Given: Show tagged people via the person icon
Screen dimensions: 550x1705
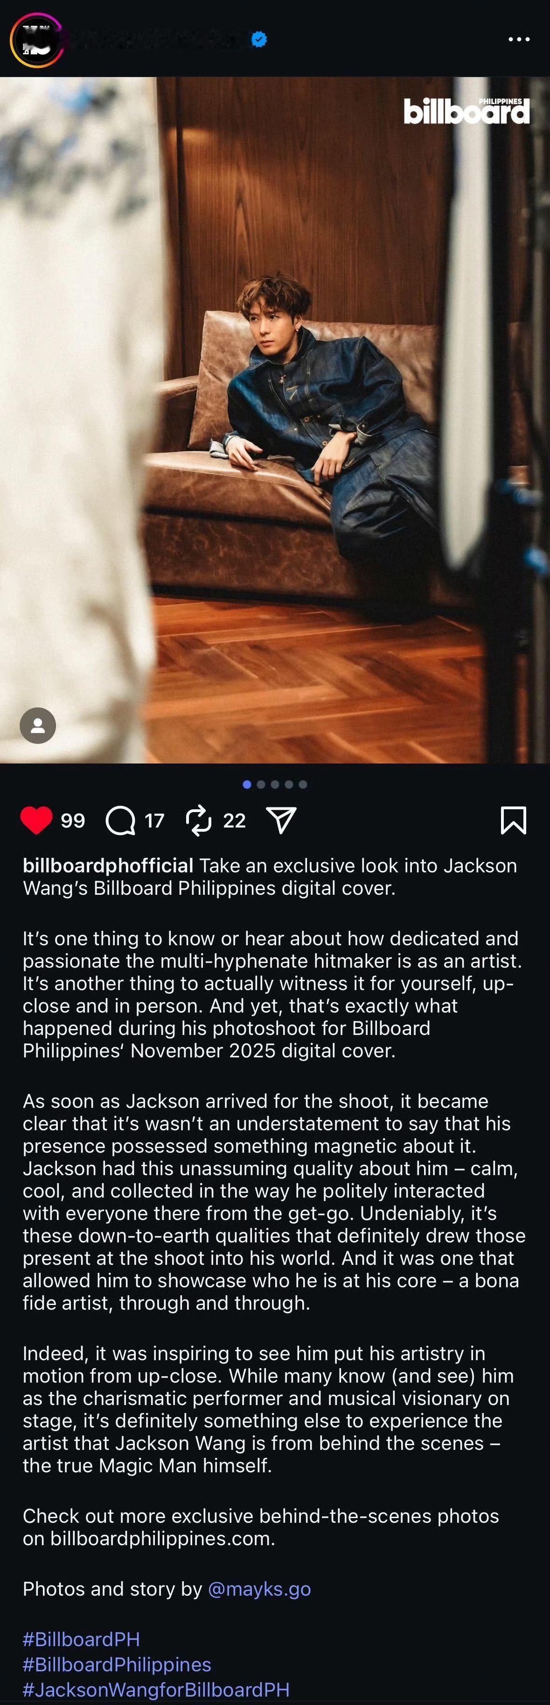Looking at the screenshot, I should [38, 726].
